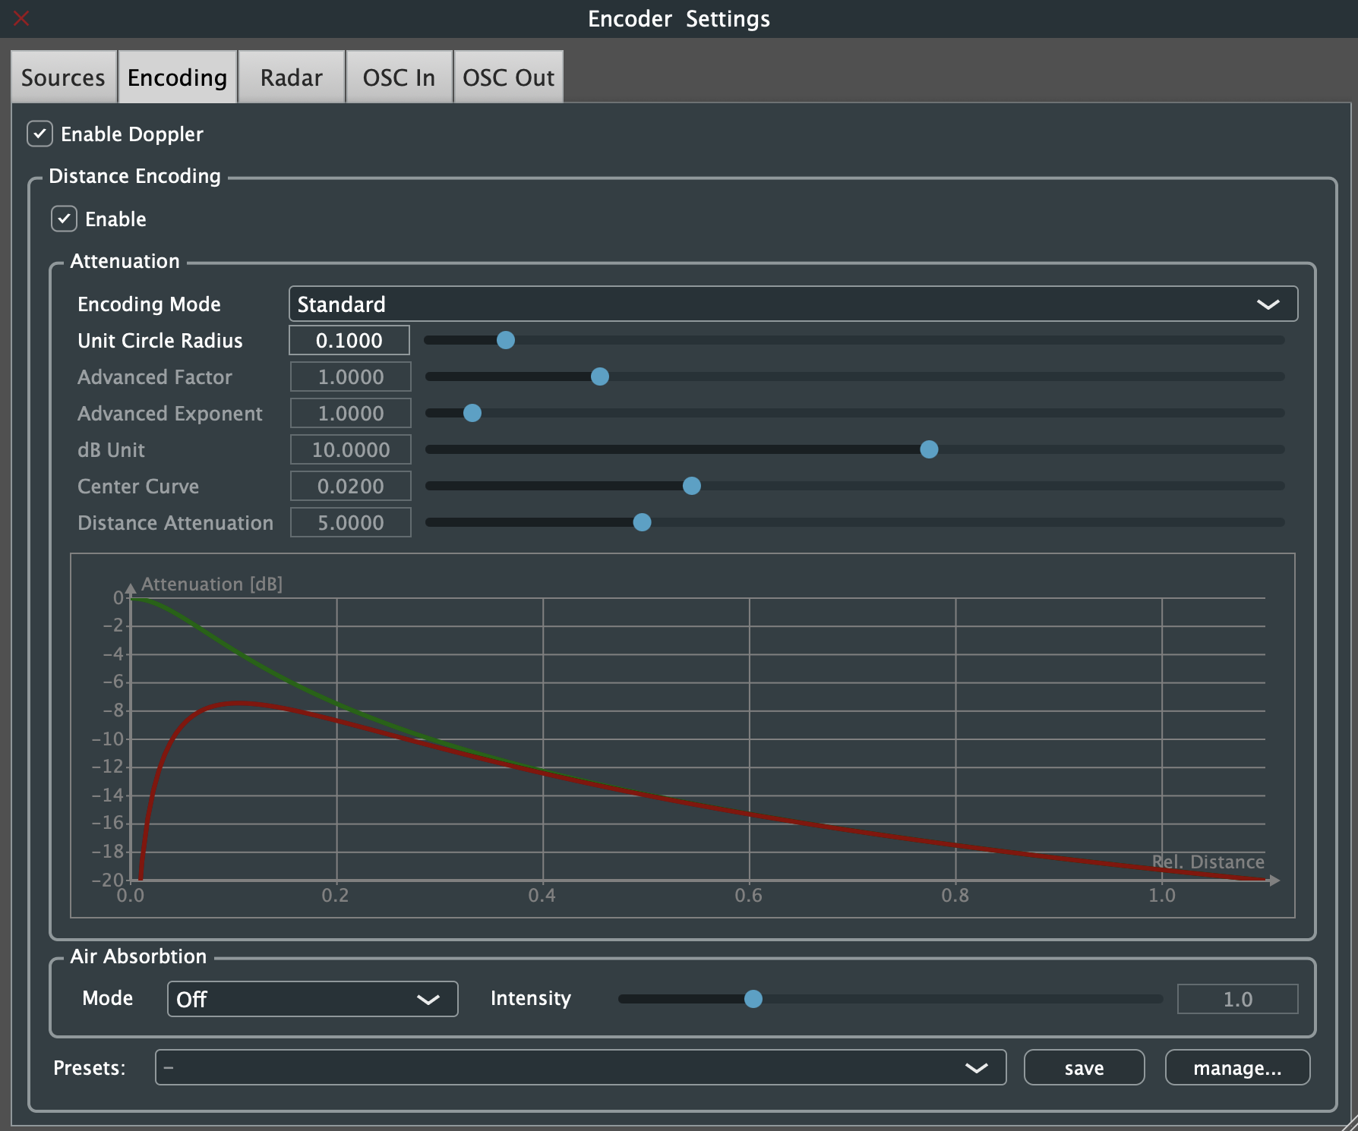Switch to the Sources tab
The width and height of the screenshot is (1358, 1131).
[x=63, y=77]
